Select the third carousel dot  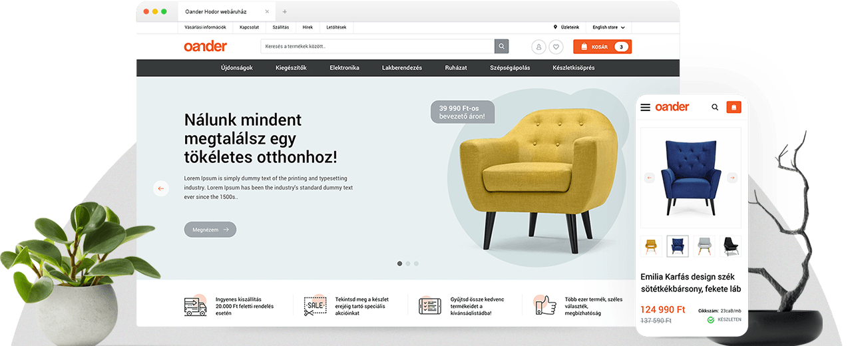pos(416,263)
